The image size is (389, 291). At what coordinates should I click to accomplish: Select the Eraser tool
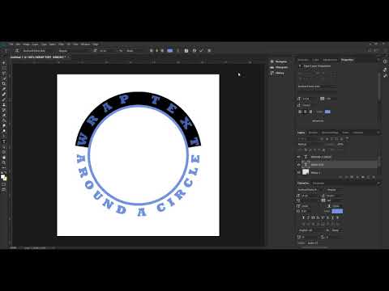[x=4, y=116]
